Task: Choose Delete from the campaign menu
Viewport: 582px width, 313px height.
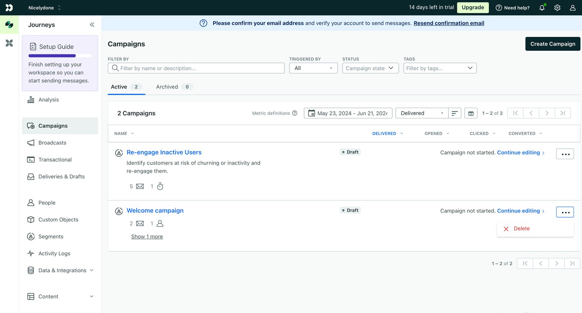Action: (535, 229)
